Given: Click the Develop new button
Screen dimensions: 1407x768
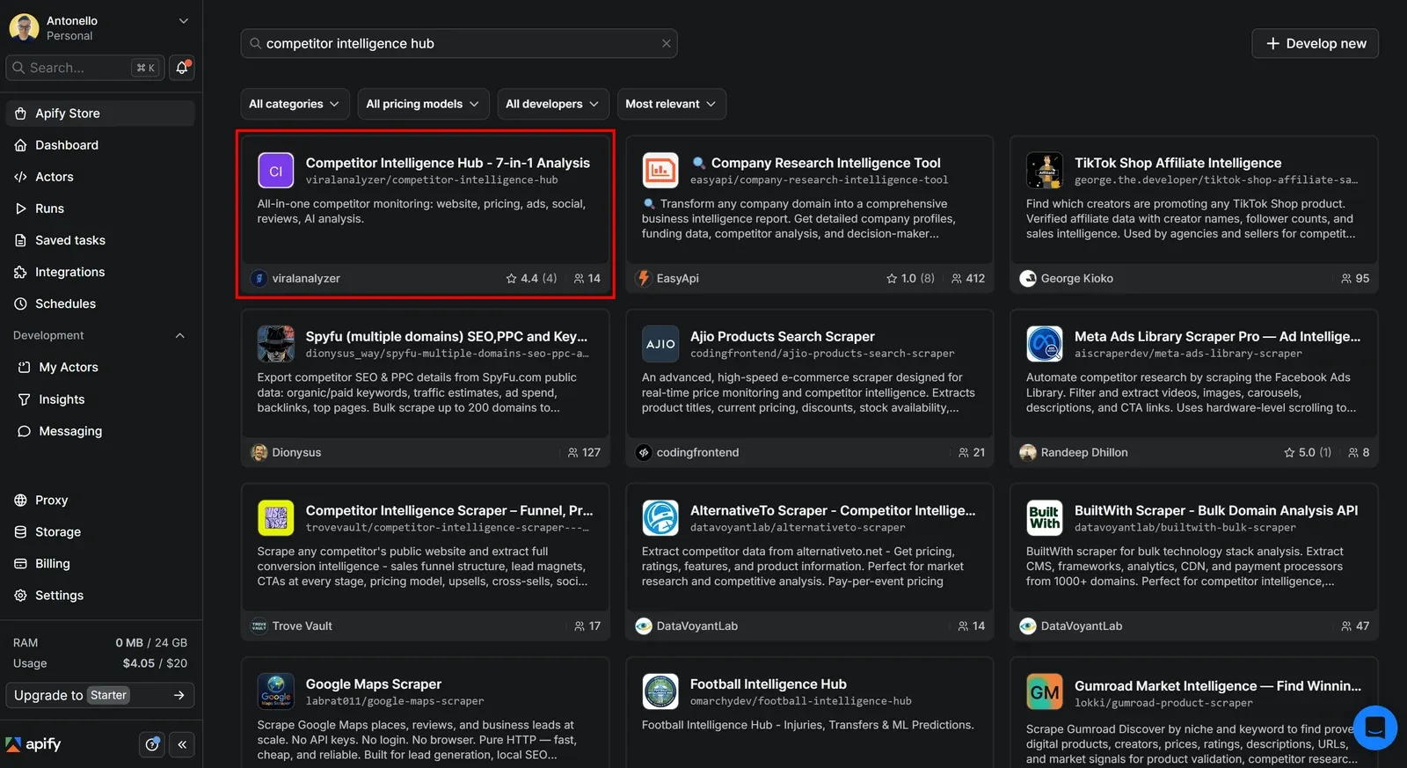Looking at the screenshot, I should pos(1315,43).
